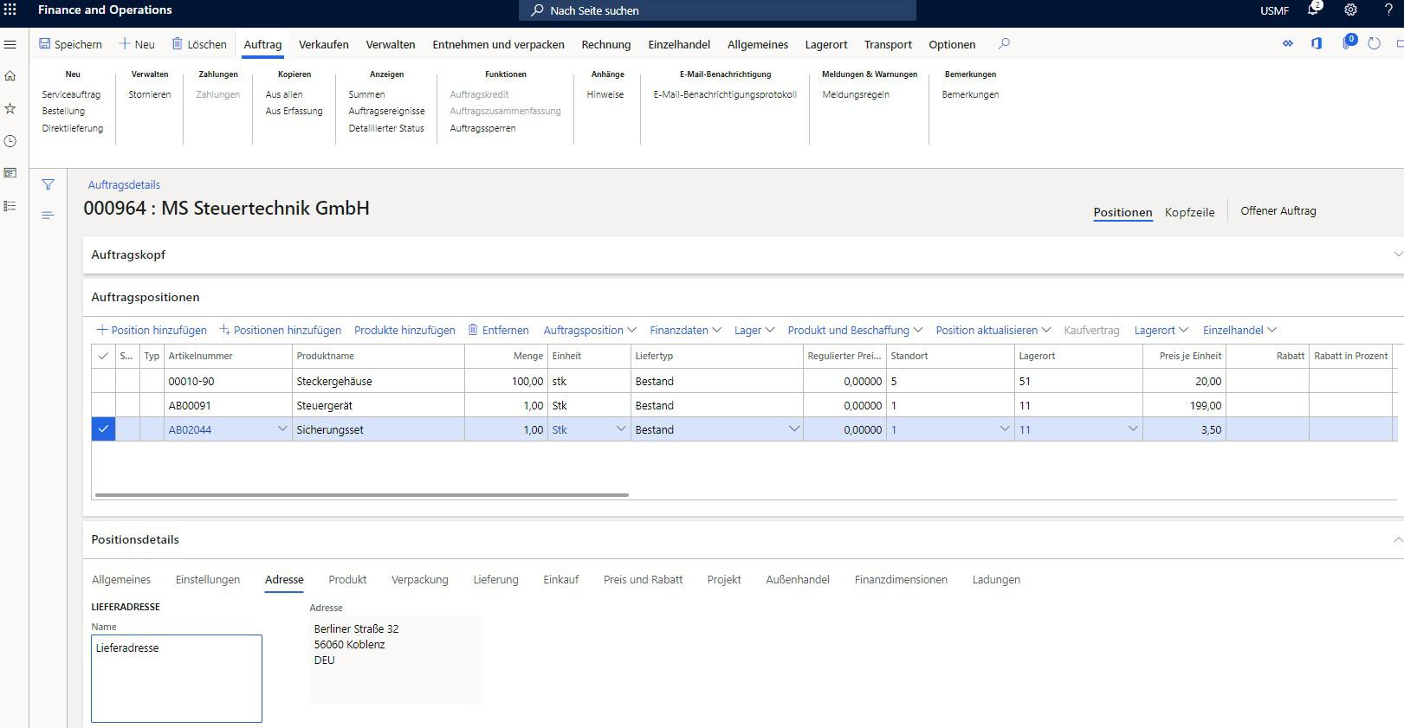Screen dimensions: 1404x728
Task: Go to the Home page icon
Action: point(10,76)
